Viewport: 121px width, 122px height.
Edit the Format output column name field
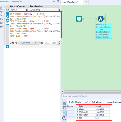[x=18, y=10]
